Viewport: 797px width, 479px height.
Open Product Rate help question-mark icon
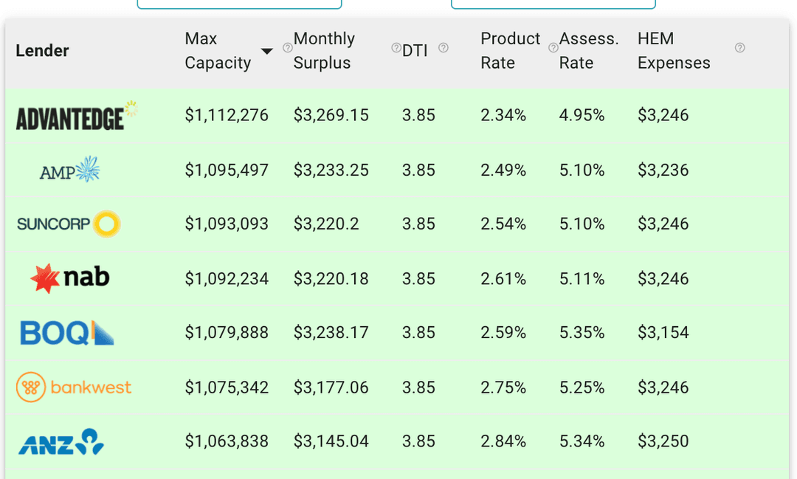click(x=553, y=48)
